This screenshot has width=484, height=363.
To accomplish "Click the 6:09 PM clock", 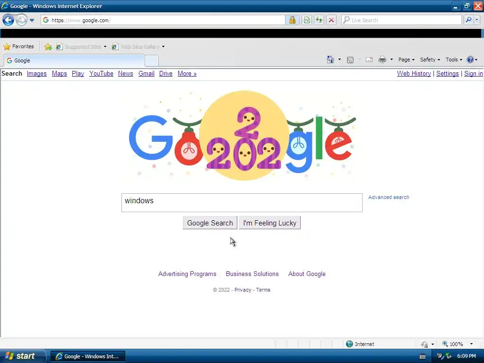I will point(467,356).
